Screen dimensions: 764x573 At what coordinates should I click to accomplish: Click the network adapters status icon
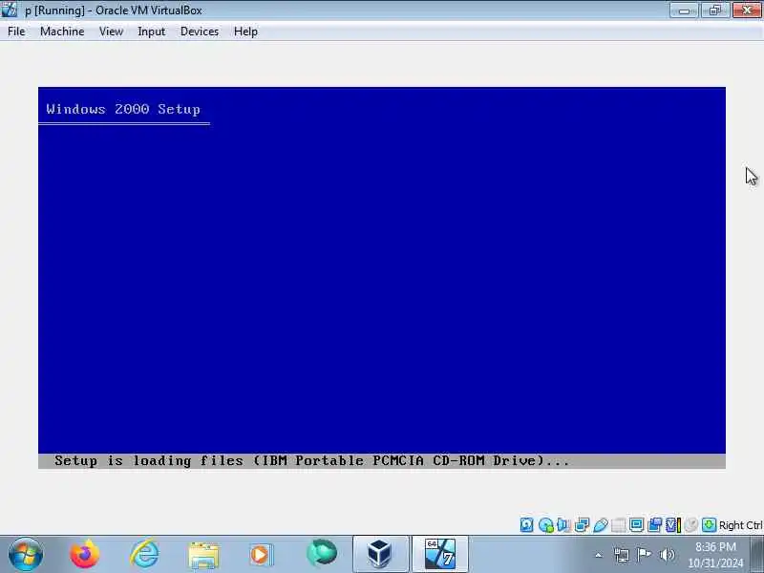(582, 524)
